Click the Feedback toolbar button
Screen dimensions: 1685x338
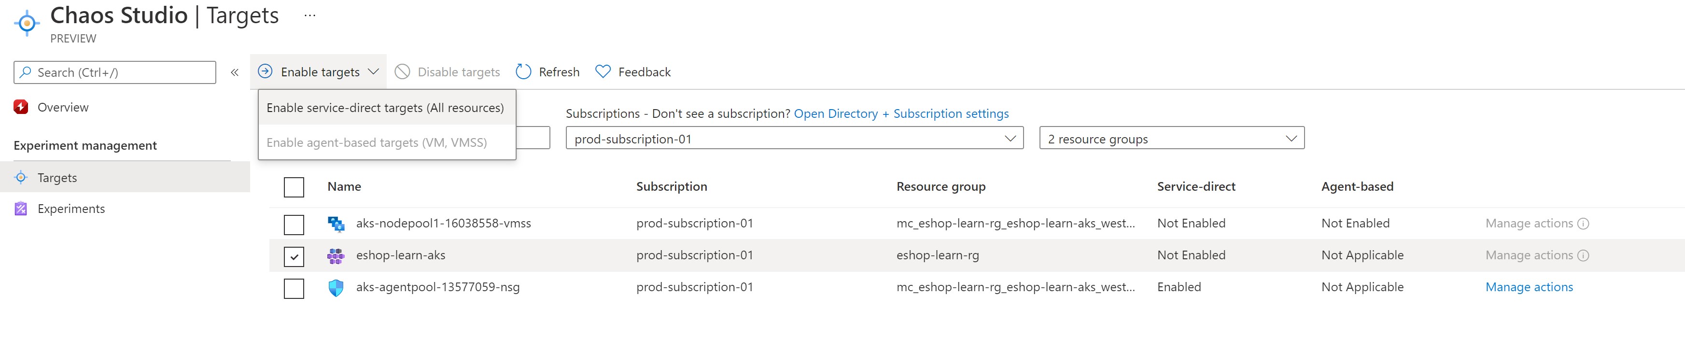[x=632, y=71]
